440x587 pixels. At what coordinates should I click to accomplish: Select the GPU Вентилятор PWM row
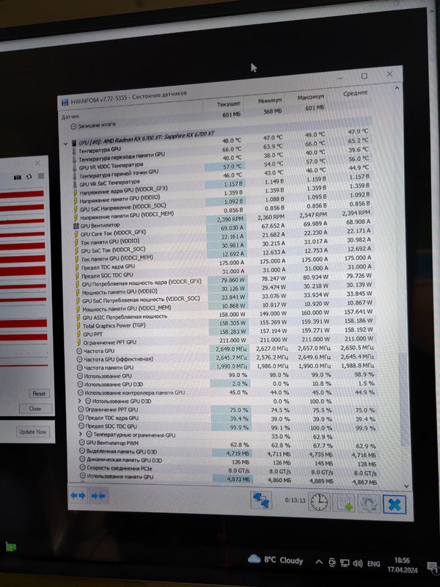click(x=227, y=444)
